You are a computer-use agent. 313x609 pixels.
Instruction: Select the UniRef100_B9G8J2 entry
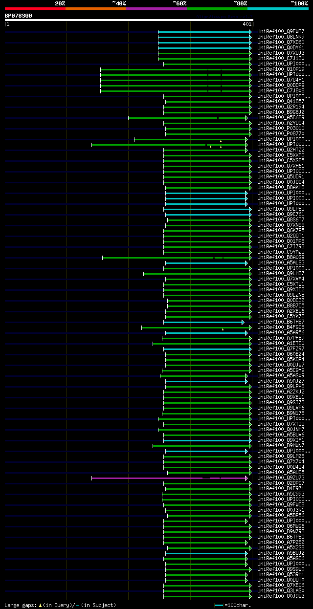[281, 112]
